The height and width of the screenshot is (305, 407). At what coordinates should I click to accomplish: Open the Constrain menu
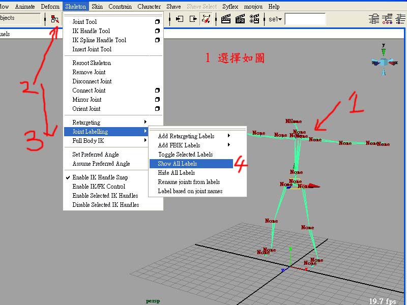[120, 7]
